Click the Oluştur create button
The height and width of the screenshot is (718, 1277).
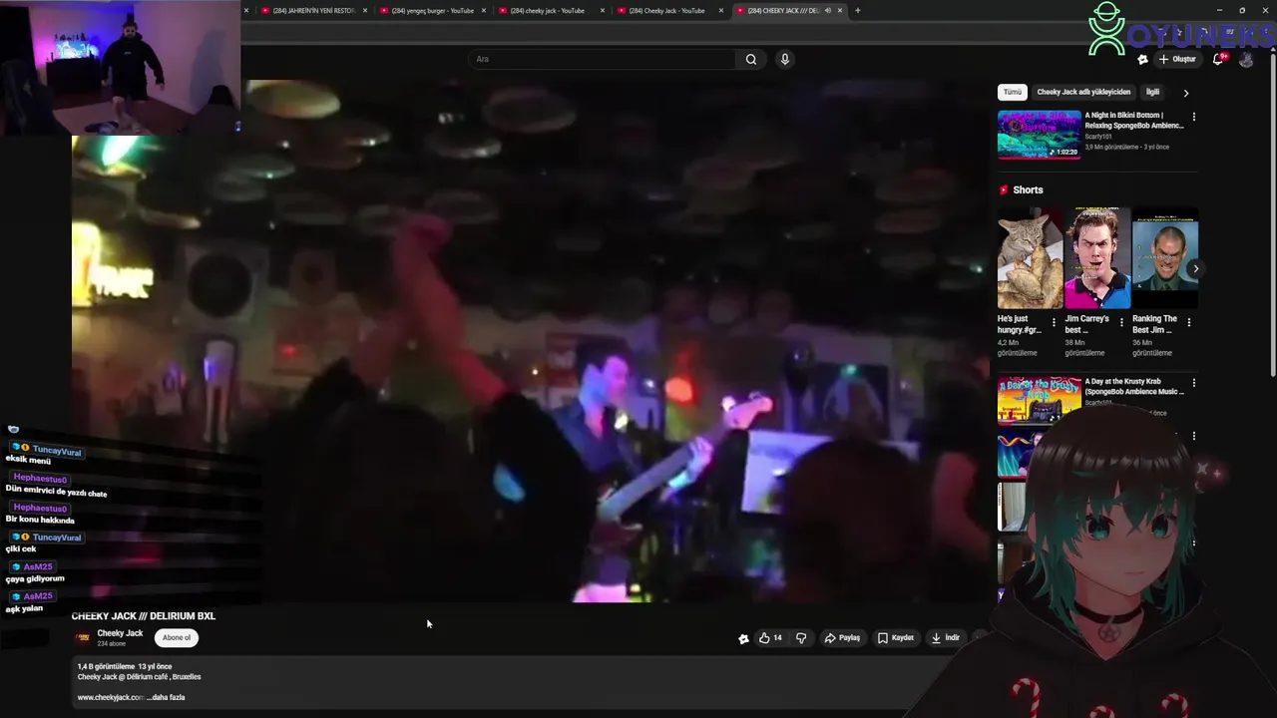click(x=1177, y=59)
